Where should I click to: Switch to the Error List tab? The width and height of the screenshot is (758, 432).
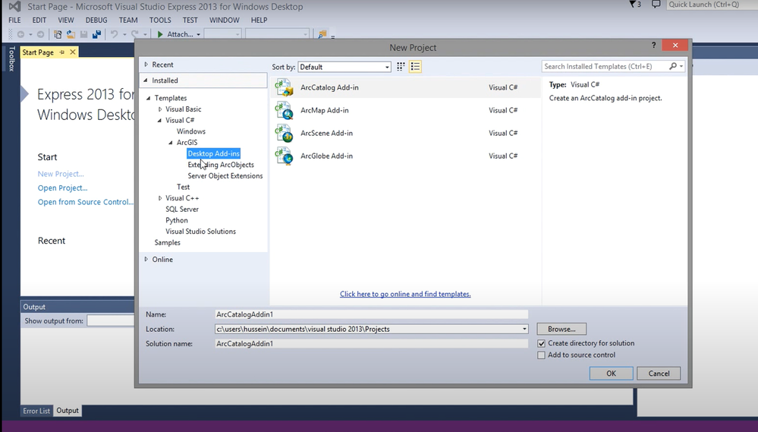36,411
